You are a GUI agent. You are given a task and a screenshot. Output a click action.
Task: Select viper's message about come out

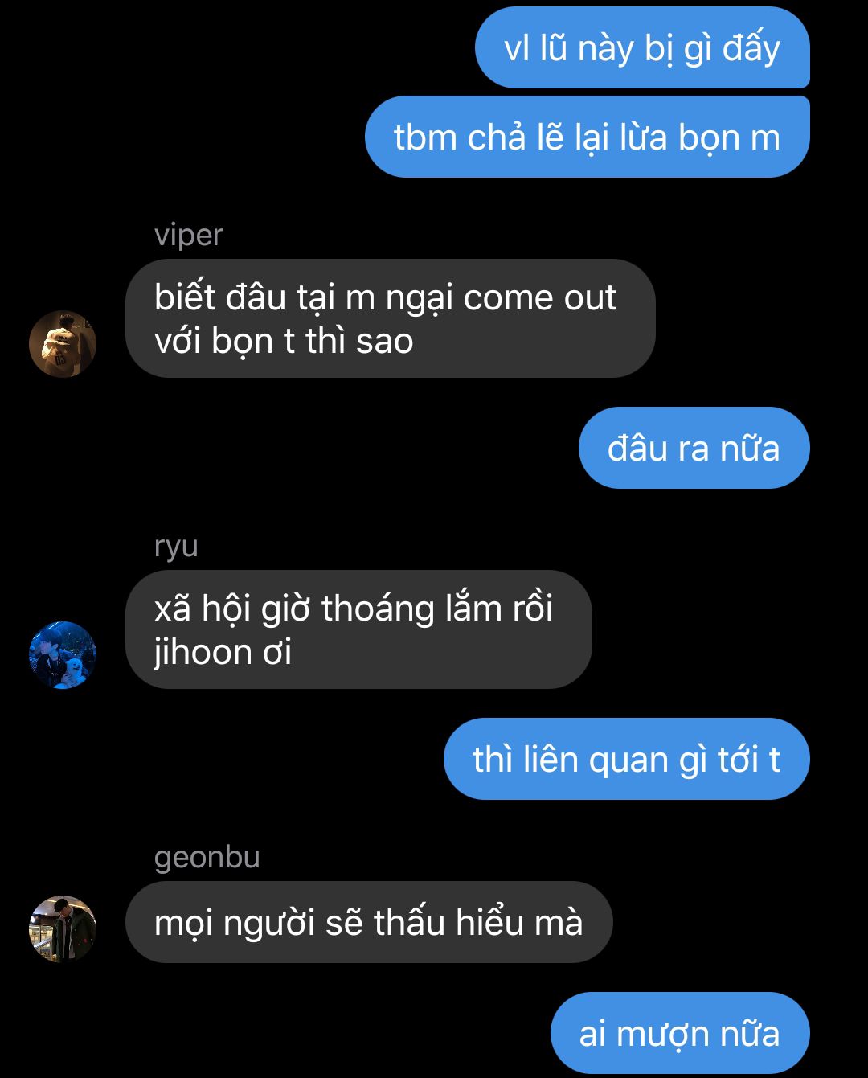[x=391, y=318]
